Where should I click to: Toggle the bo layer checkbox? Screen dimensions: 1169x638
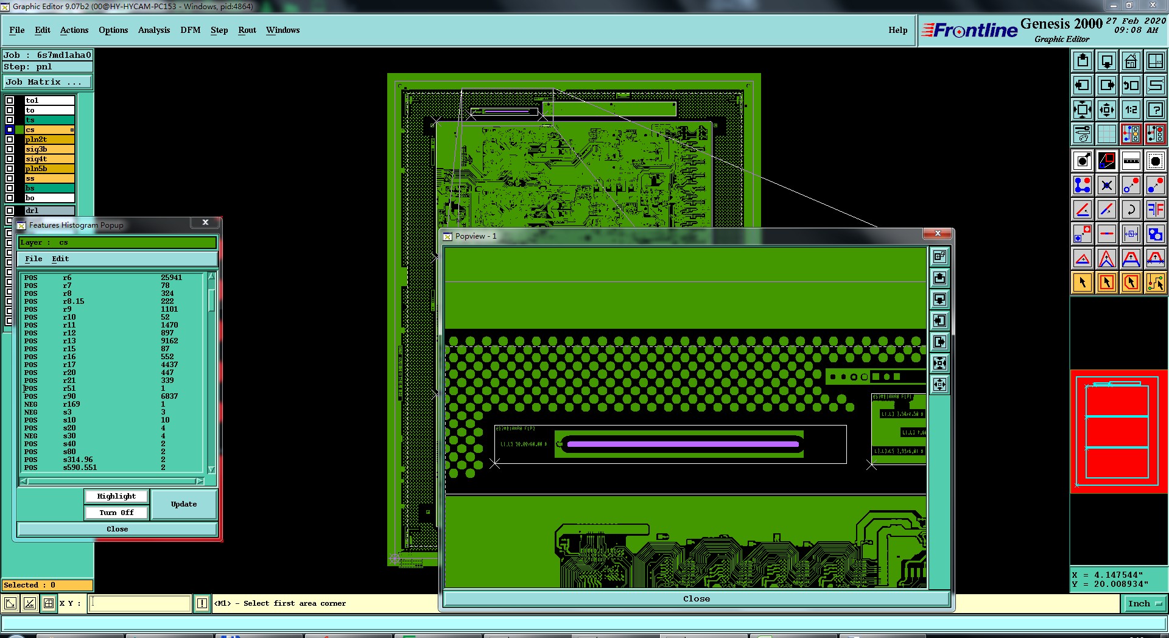(10, 198)
